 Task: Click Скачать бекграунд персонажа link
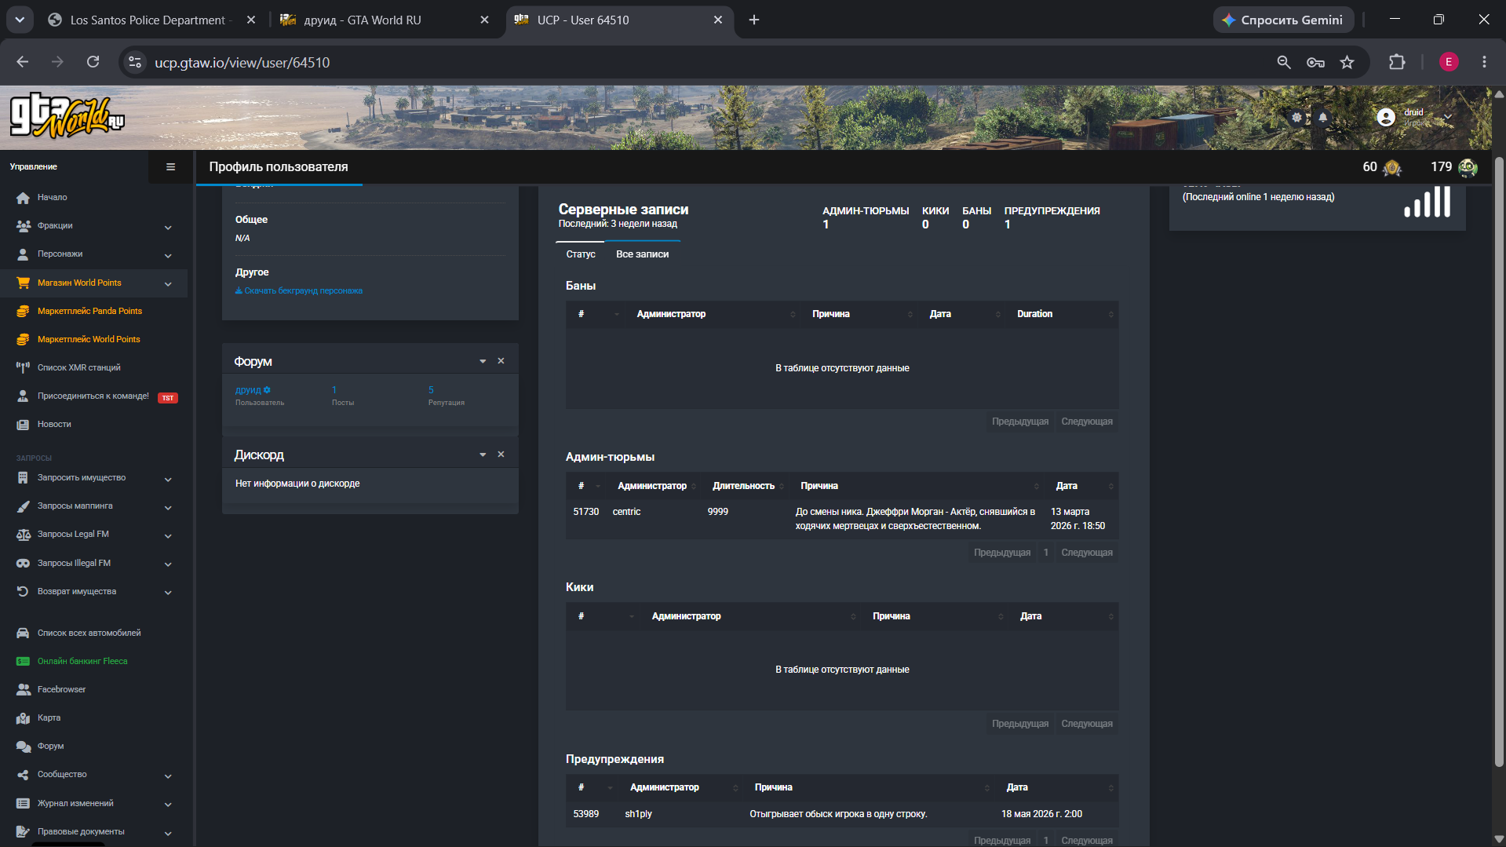click(x=299, y=291)
